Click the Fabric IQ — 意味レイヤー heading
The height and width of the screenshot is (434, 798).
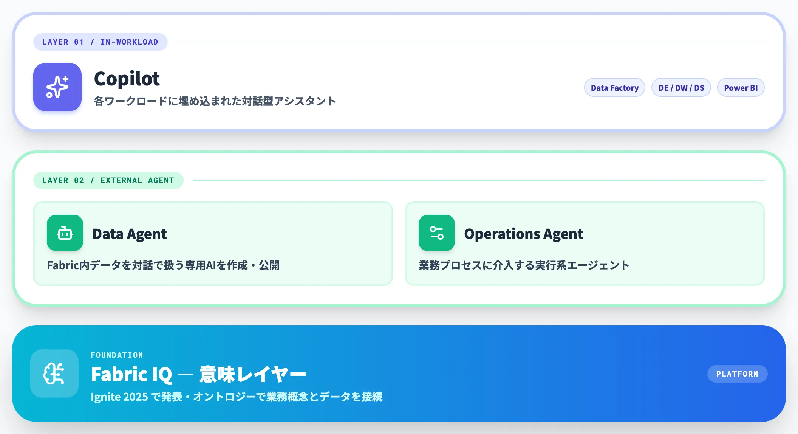pos(198,375)
